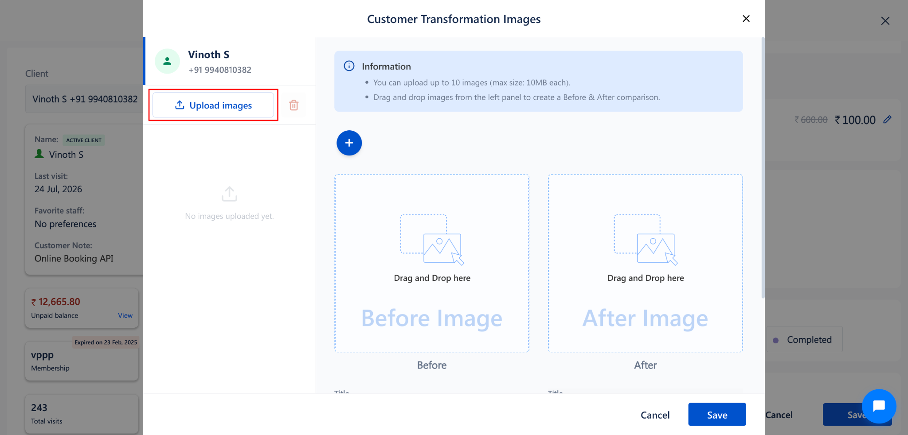Save the transformation images
This screenshot has height=435, width=908.
click(x=717, y=415)
